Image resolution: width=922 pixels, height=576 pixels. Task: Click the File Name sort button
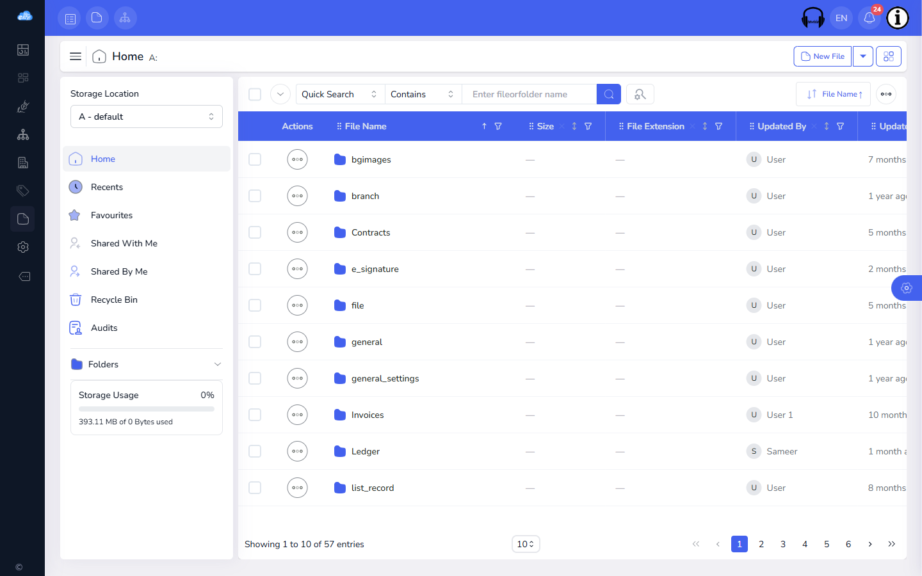(834, 94)
